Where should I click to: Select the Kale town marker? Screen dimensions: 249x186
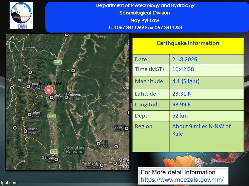pos(51,97)
